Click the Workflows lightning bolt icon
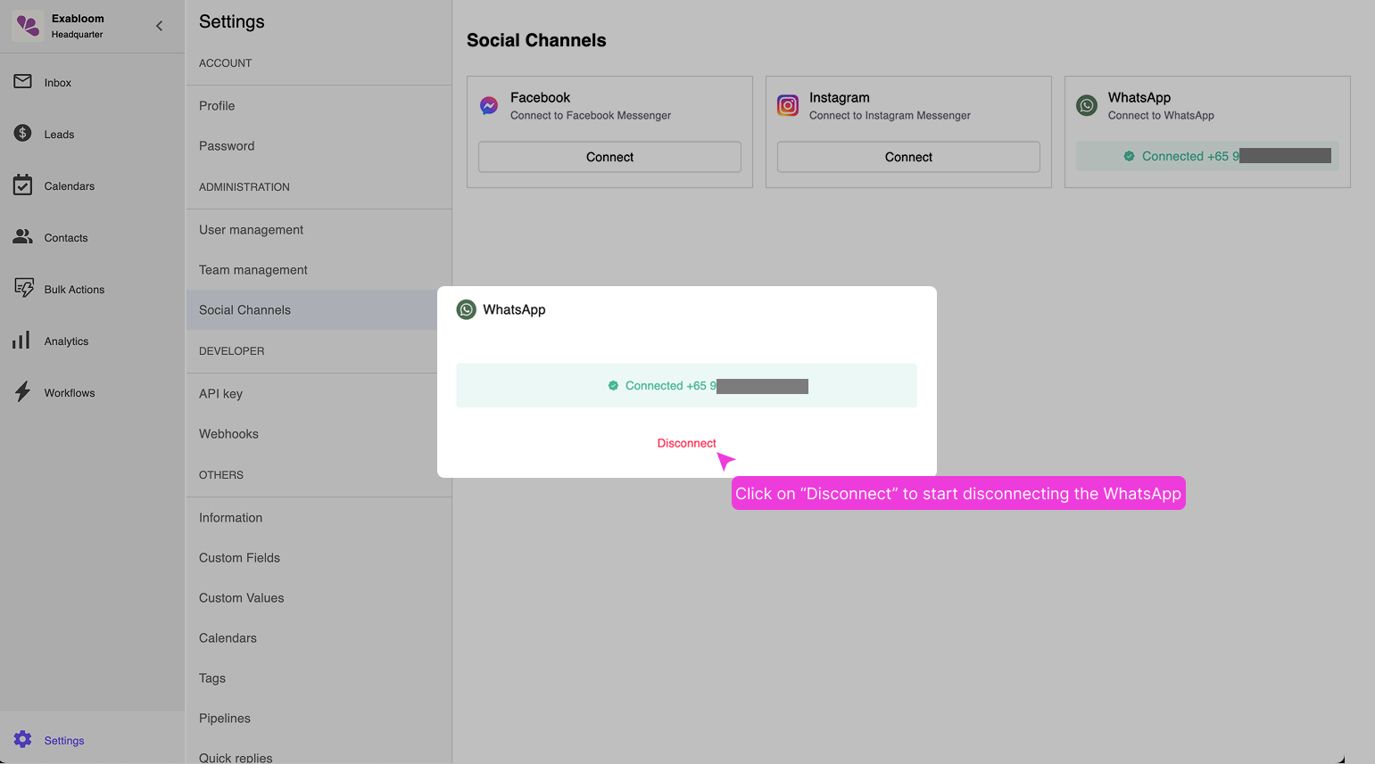Viewport: 1375px width, 764px height. click(x=23, y=392)
